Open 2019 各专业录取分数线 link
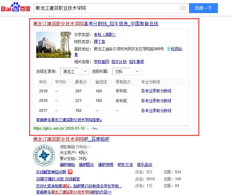Screen dimensions: 232x195 pyautogui.click(x=156, y=91)
